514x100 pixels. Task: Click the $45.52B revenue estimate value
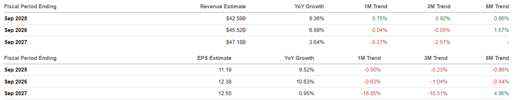[x=236, y=30]
